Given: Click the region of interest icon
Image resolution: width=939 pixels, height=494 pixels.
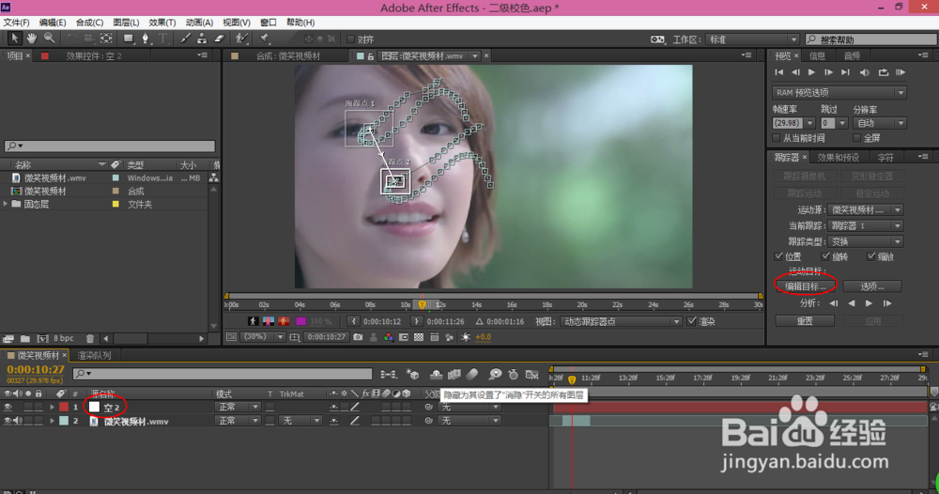Looking at the screenshot, I should click(x=404, y=337).
